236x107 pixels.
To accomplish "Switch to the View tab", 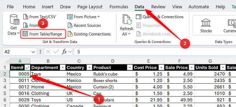I will tap(177, 7).
